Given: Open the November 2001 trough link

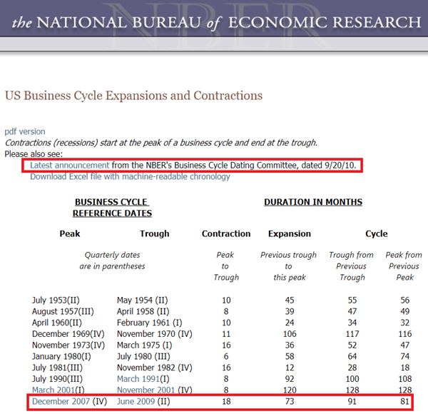Looking at the screenshot, I should [x=146, y=390].
